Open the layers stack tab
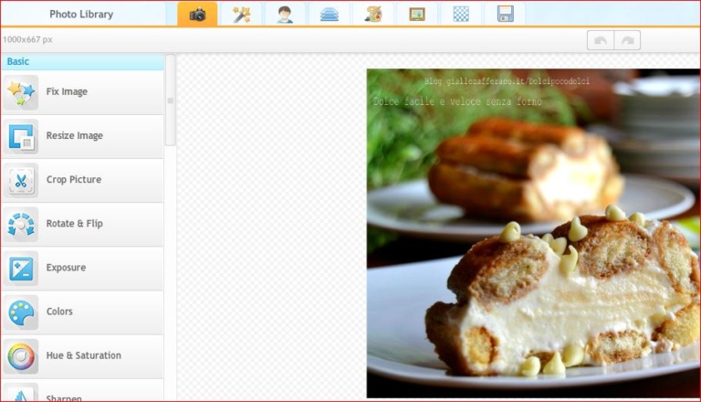The height and width of the screenshot is (402, 701). [329, 15]
